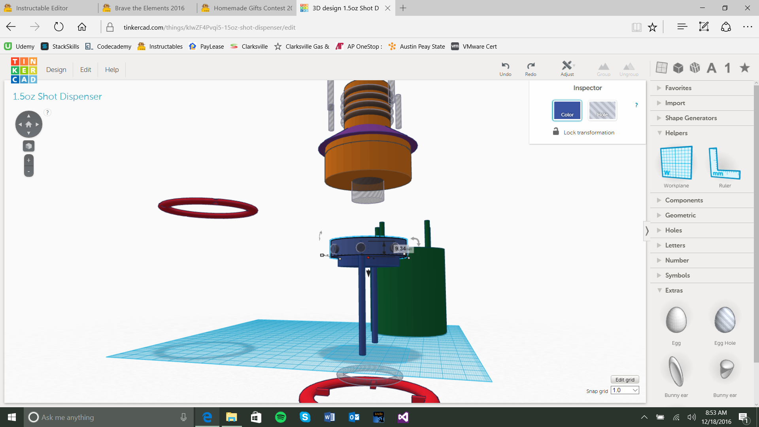Click the Undo arrow icon

[x=505, y=66]
